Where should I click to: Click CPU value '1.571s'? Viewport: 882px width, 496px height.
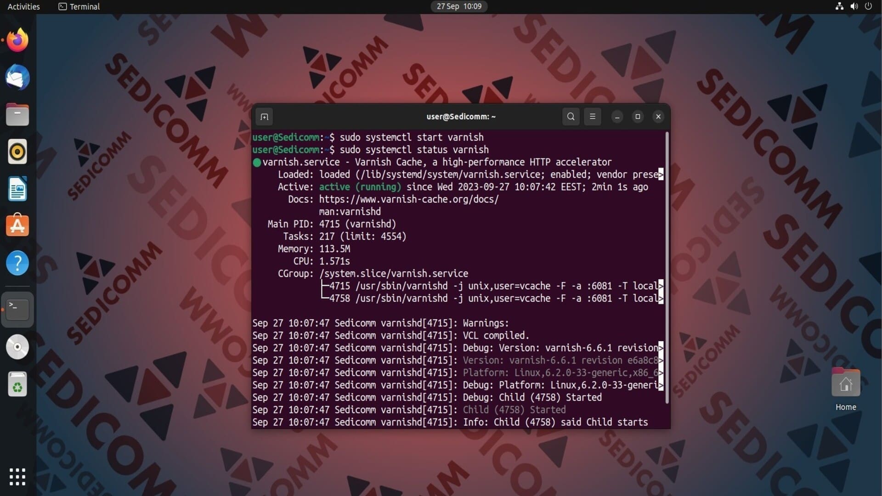click(334, 261)
